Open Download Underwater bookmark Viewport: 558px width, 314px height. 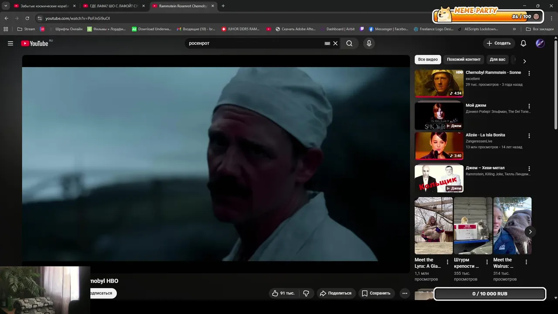[152, 29]
